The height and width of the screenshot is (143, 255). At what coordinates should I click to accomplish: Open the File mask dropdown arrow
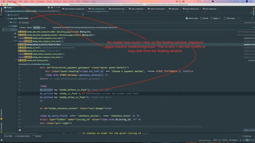coord(252,18)
